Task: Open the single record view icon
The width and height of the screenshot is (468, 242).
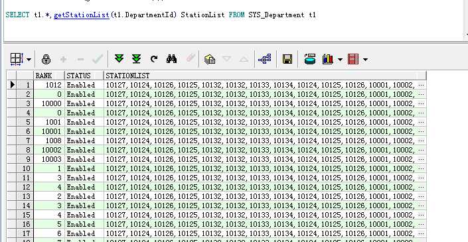Action: click(210, 59)
